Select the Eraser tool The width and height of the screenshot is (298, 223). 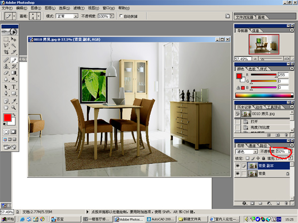pos(6,73)
